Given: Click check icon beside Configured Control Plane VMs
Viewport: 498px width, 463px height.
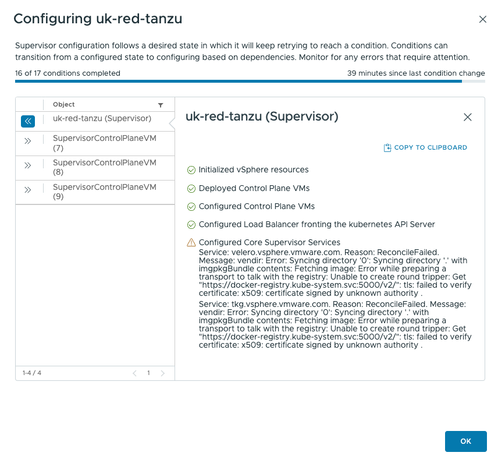Looking at the screenshot, I should 190,206.
